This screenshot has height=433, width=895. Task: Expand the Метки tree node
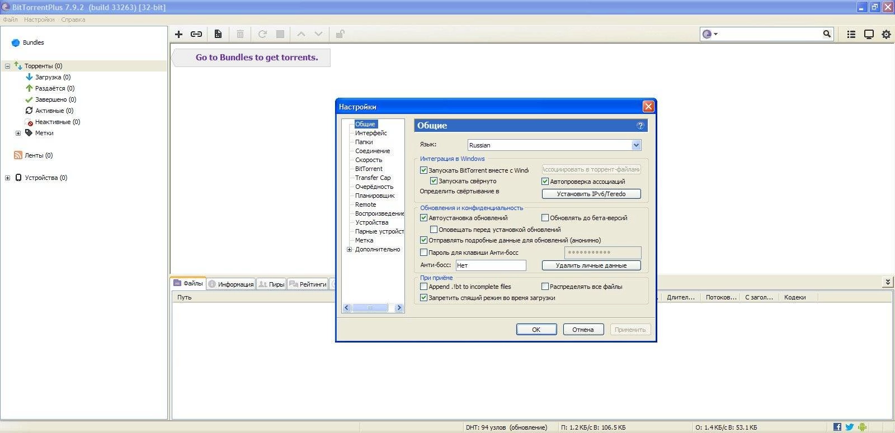[x=18, y=133]
